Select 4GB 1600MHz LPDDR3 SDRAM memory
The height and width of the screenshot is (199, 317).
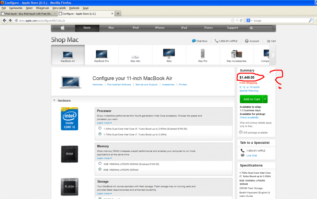point(100,163)
